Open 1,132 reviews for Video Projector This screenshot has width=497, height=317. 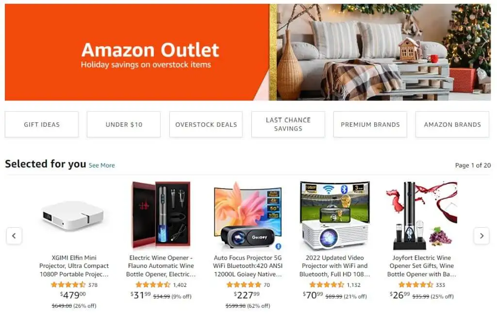[x=354, y=285]
